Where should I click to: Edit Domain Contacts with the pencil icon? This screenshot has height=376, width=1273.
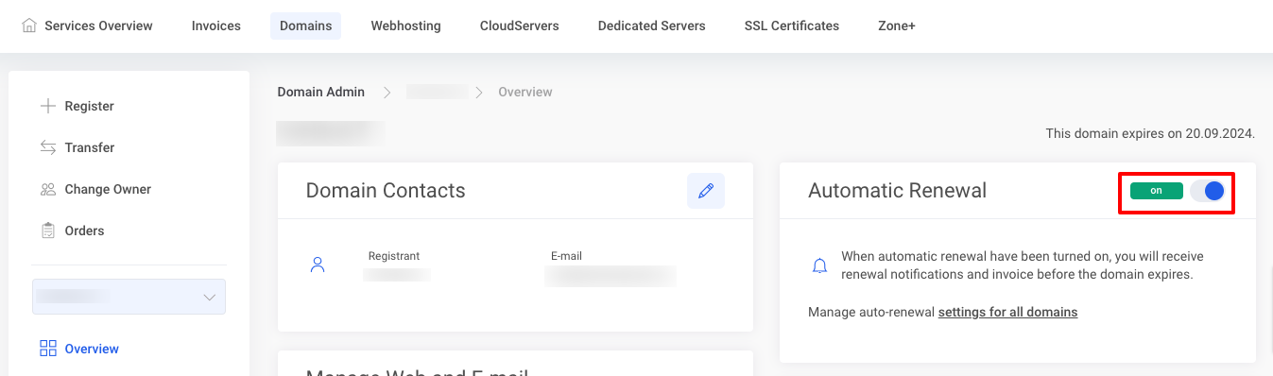coord(706,191)
